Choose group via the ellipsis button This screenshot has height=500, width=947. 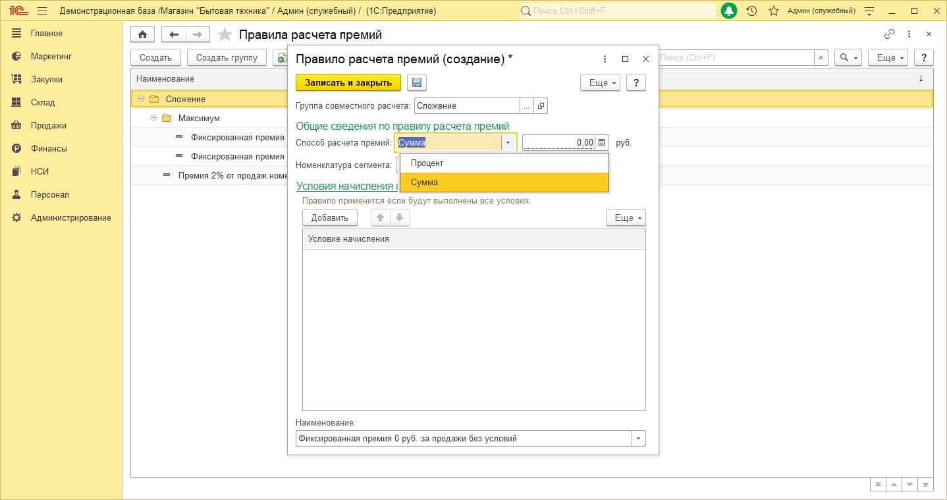[x=526, y=105]
